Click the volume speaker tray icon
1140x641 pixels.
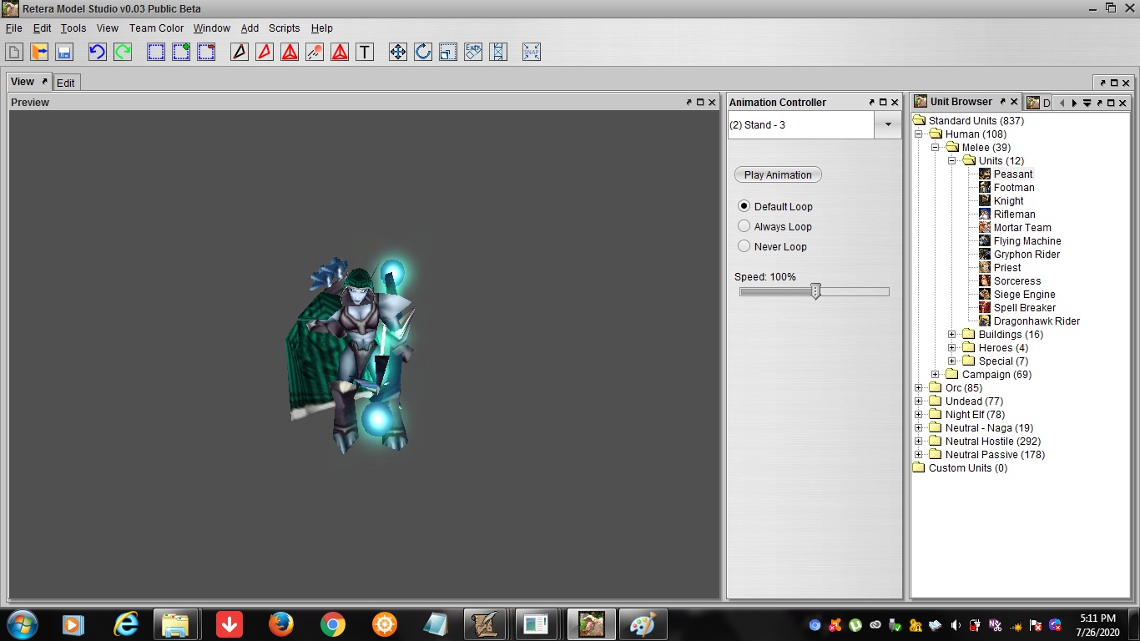pos(956,625)
